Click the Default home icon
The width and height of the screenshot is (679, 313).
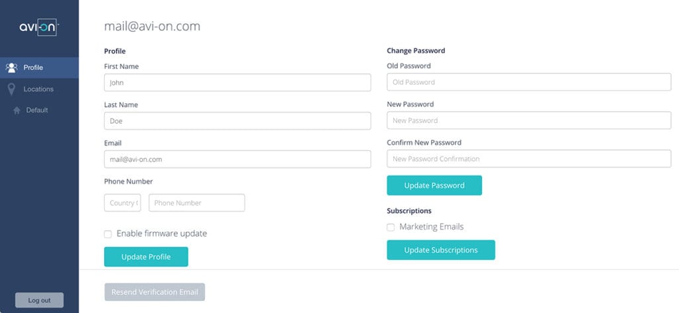tap(17, 111)
